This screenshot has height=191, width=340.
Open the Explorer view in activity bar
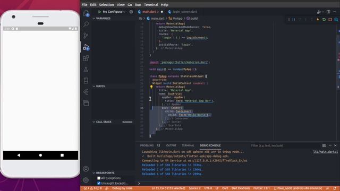(86, 13)
